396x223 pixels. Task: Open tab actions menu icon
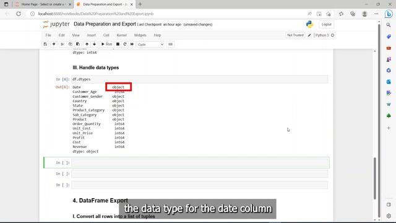tap(6, 4)
